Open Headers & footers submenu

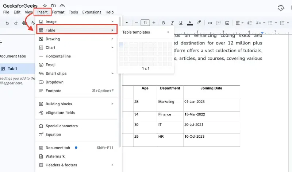click(x=76, y=165)
